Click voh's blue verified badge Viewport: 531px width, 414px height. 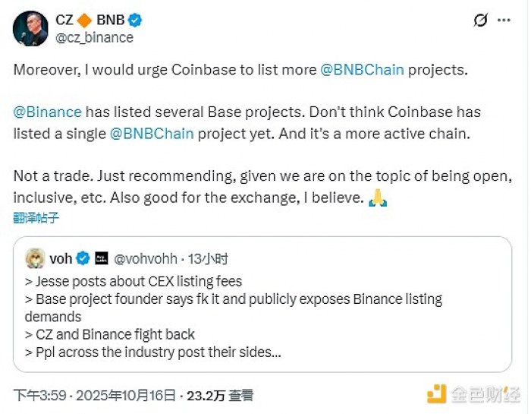point(83,259)
